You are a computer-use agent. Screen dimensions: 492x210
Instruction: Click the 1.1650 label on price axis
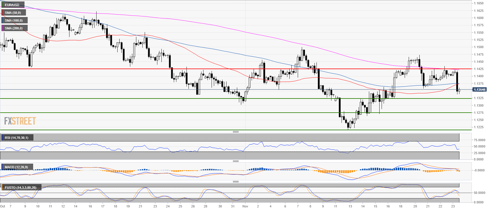[x=478, y=3]
